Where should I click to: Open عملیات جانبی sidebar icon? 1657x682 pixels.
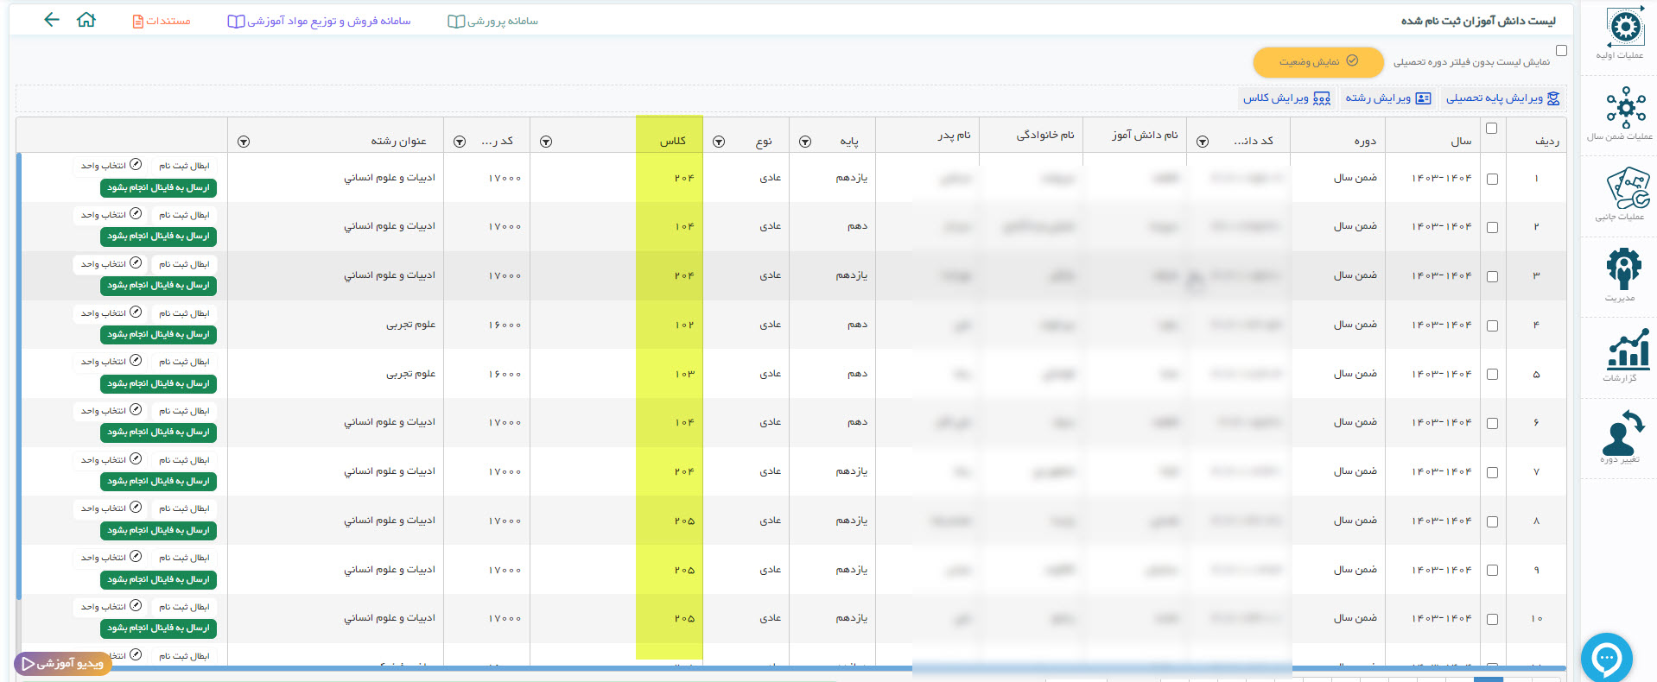pyautogui.click(x=1627, y=188)
